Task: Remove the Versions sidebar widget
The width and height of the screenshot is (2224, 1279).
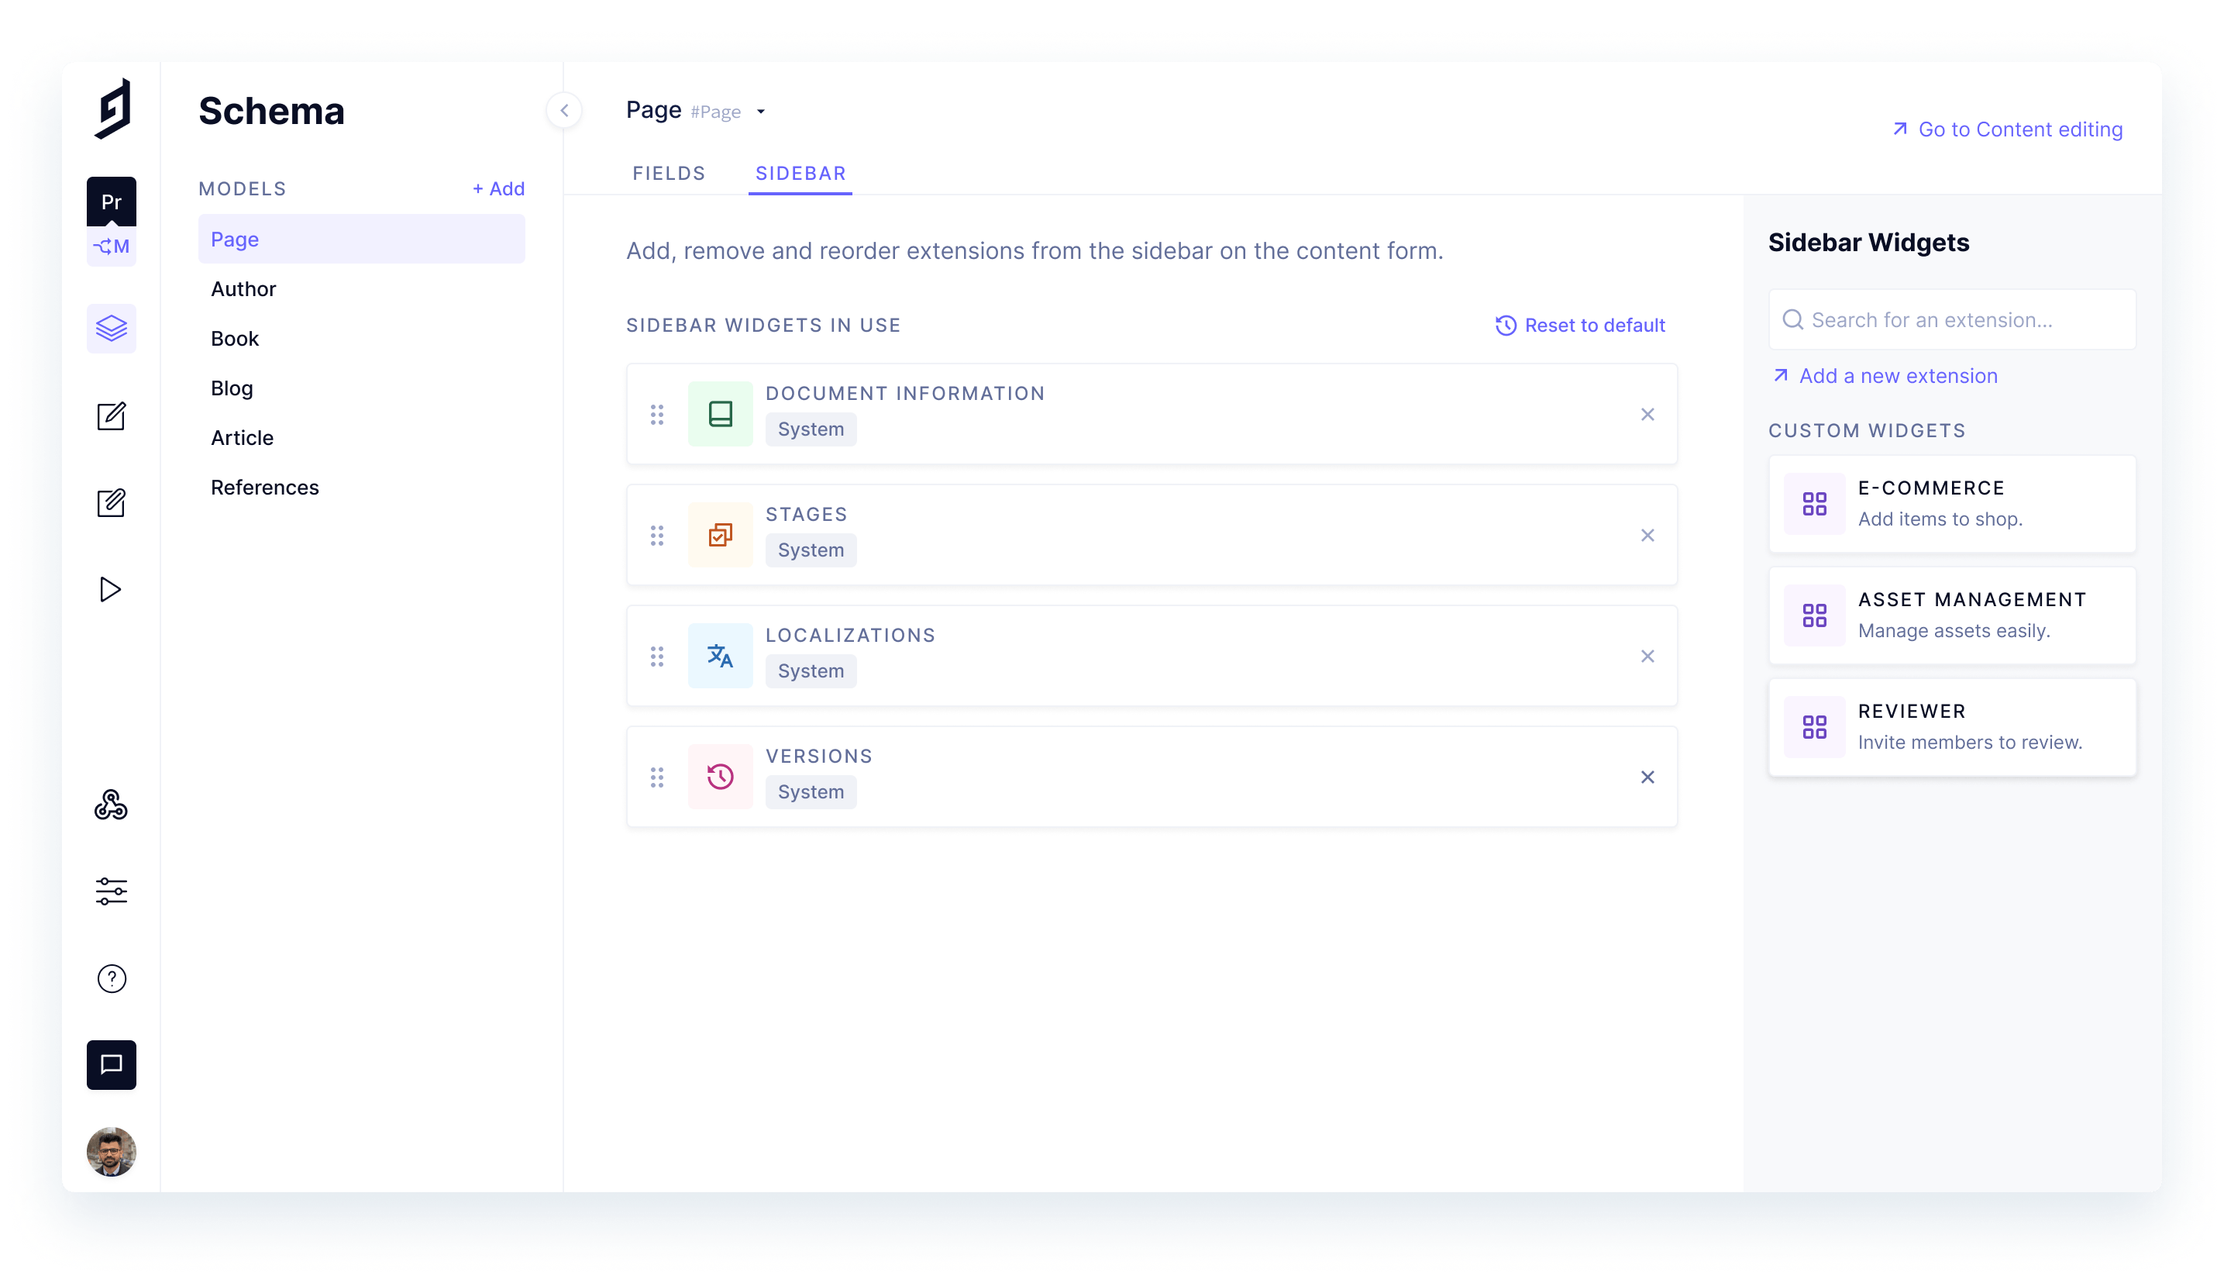Action: 1647,777
